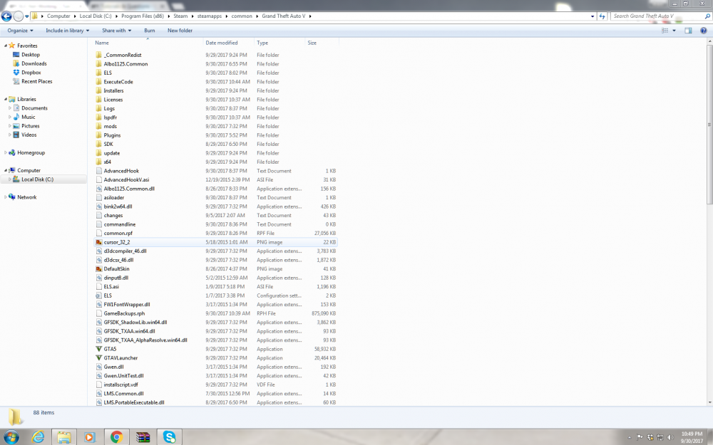Open the view options dropdown arrow
This screenshot has height=445, width=713.
[x=674, y=31]
